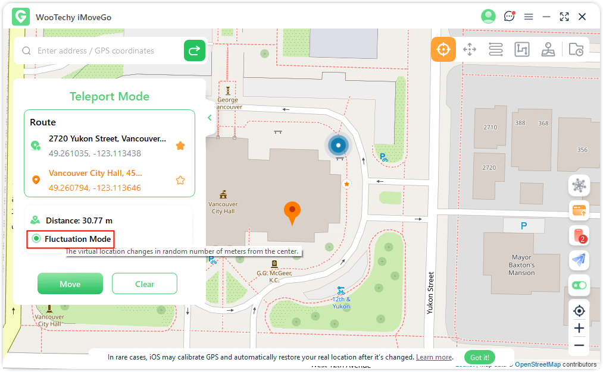603x372 pixels.
Task: Open the user account profile menu
Action: (488, 17)
